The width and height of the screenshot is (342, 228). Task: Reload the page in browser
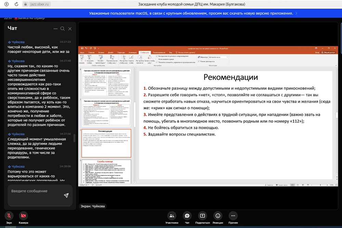pos(17,4)
